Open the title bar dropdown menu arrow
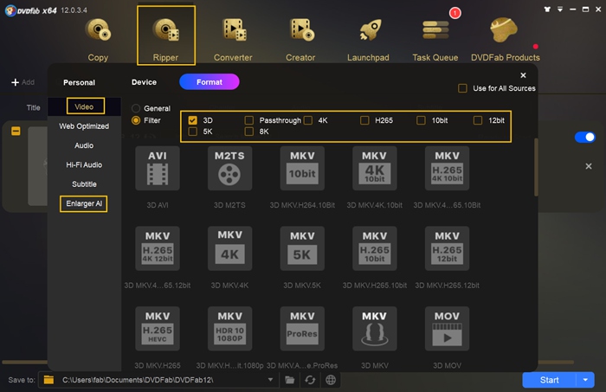 560,10
